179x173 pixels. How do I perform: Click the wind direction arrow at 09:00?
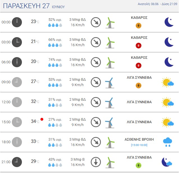tap(96, 82)
